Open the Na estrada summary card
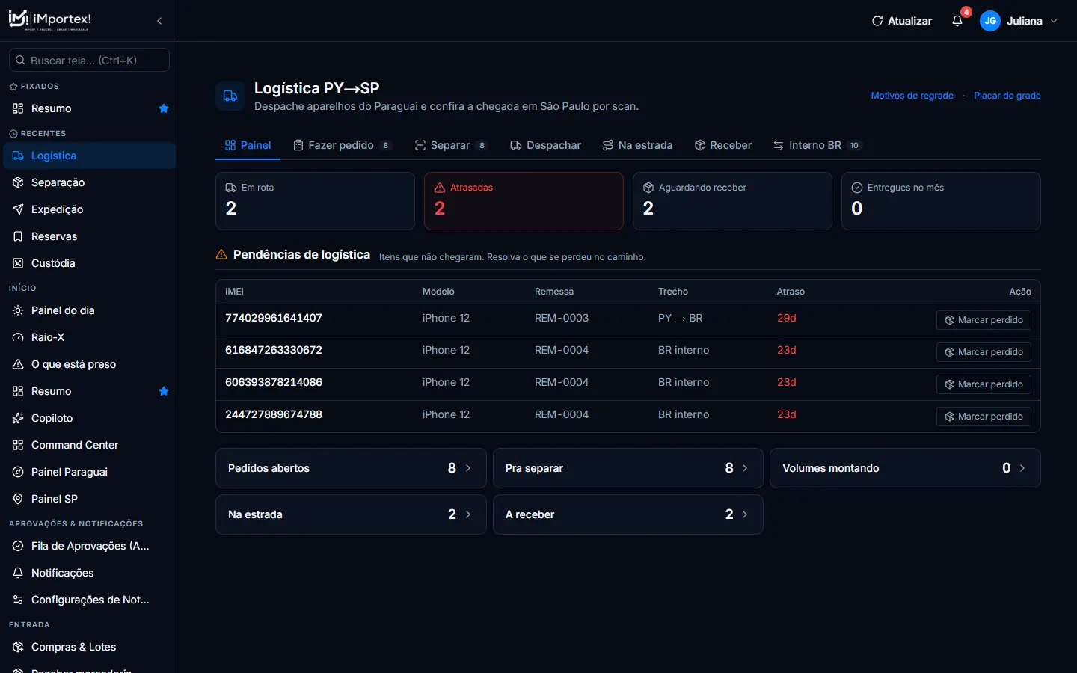Screen dimensions: 1077x673 [x=351, y=514]
